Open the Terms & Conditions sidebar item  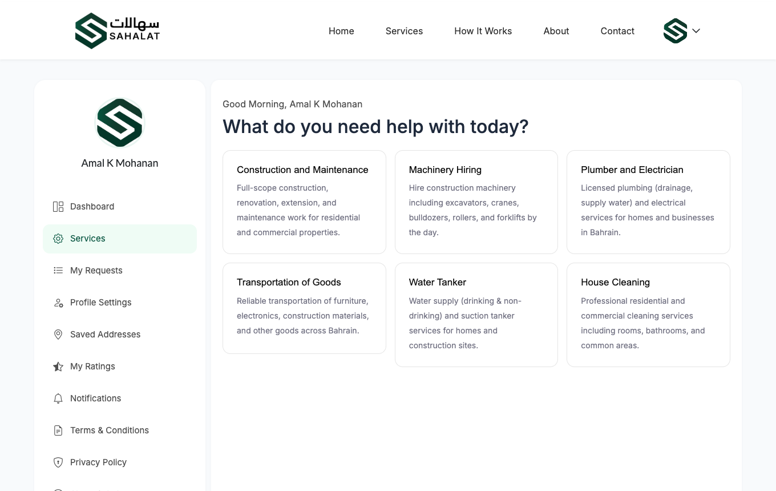click(120, 430)
